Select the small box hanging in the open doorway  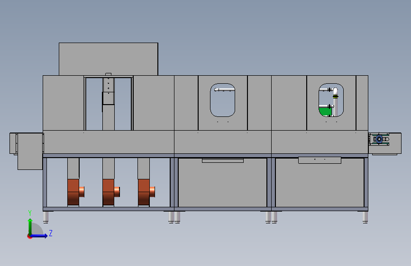[108, 98]
